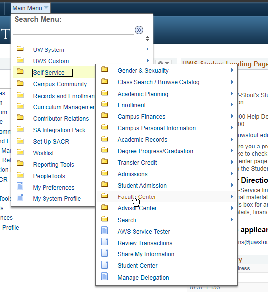Screen dimensions: 268x294
Task: Expand the Transfer Credit arrow
Action: pos(232,162)
